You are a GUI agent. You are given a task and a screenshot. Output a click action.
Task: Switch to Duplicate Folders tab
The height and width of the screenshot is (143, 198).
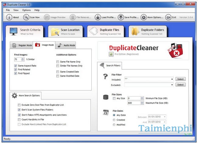148,32
